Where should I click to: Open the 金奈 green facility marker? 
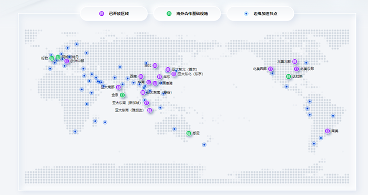[x=122, y=95]
